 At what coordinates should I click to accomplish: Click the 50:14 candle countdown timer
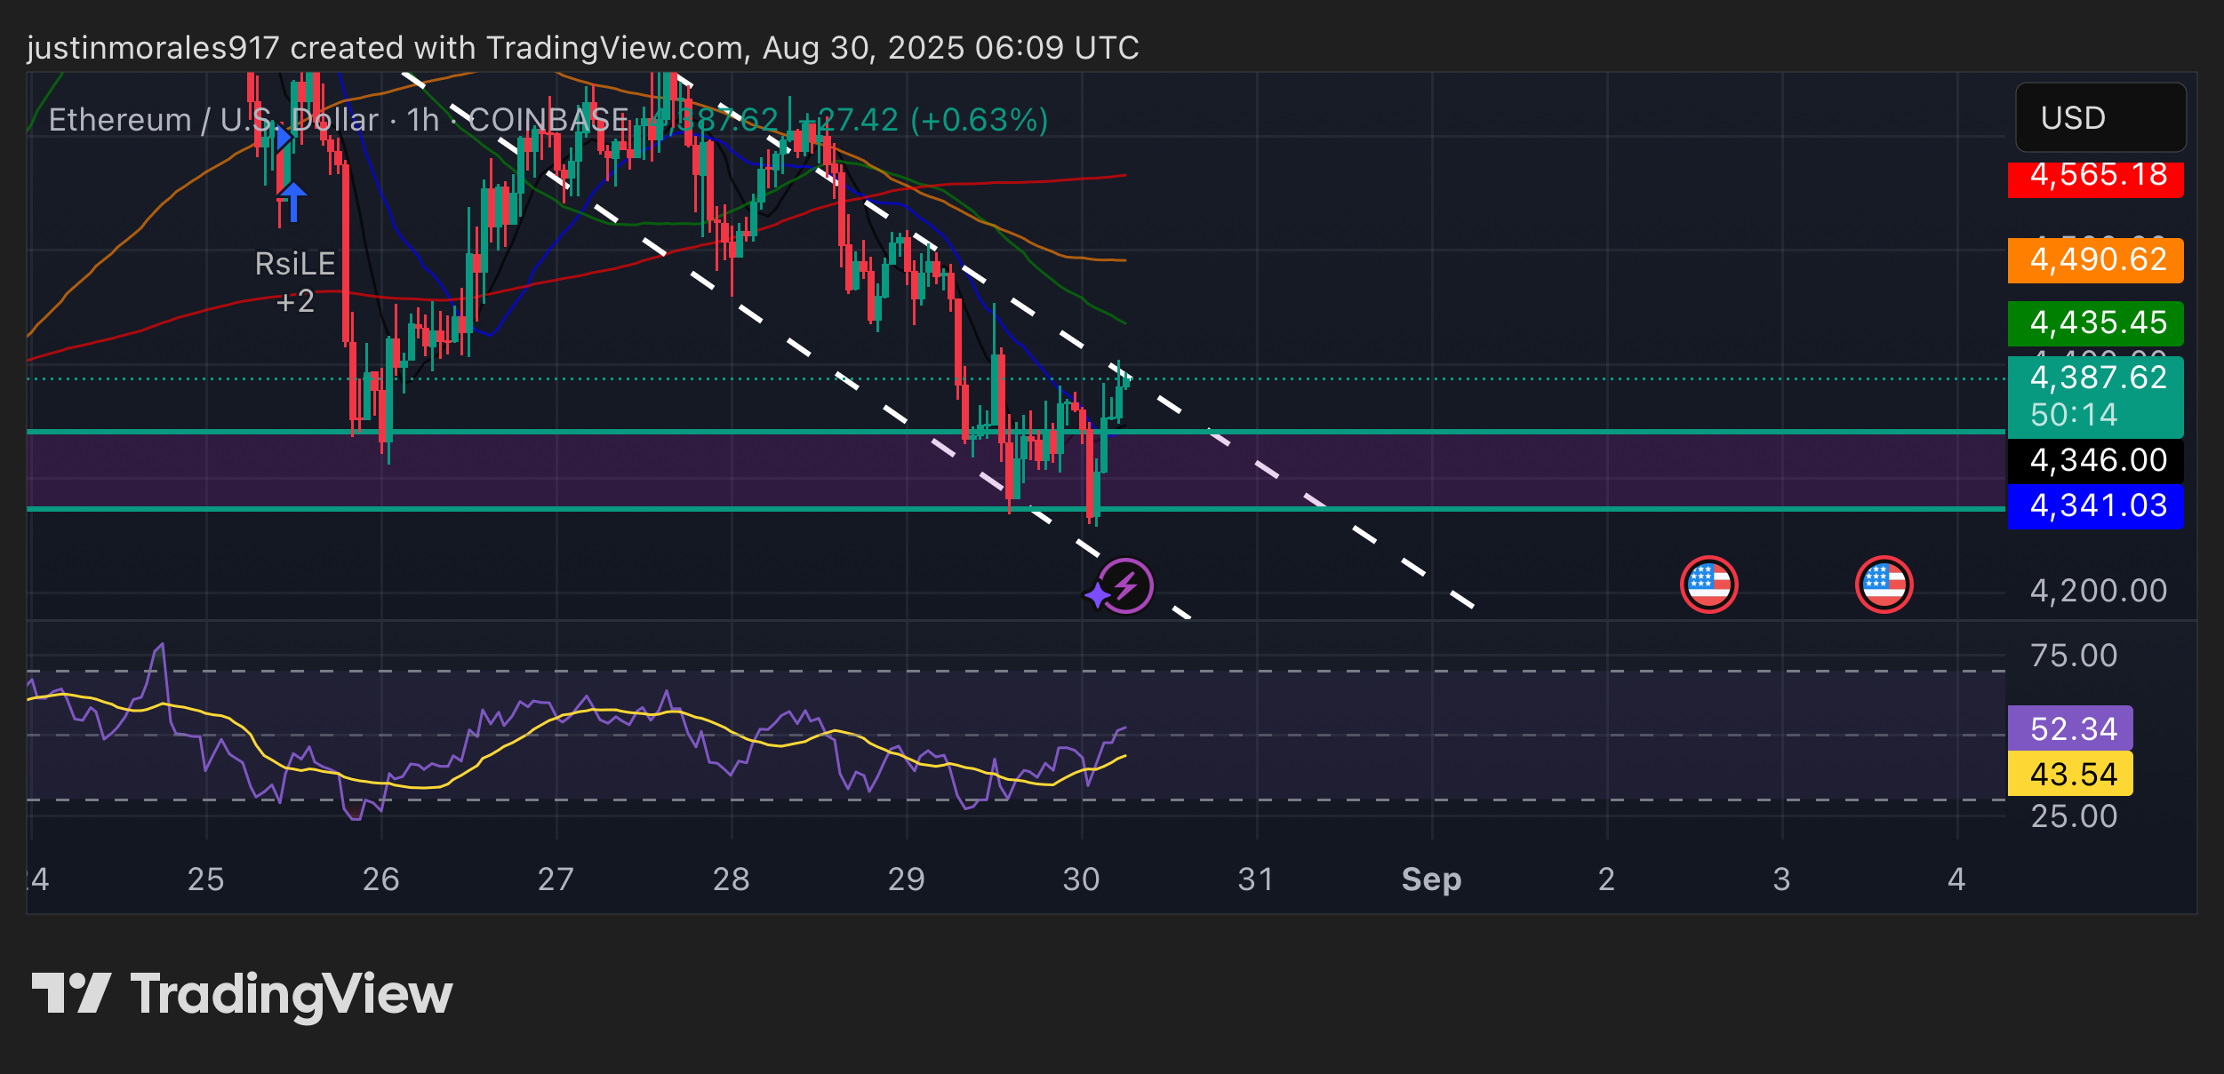tap(2073, 415)
